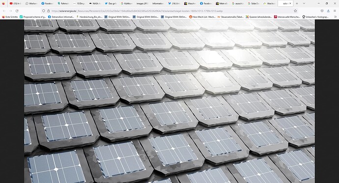Open the Pocket save icon
Viewport: 339px width, 183px height.
(x=322, y=11)
